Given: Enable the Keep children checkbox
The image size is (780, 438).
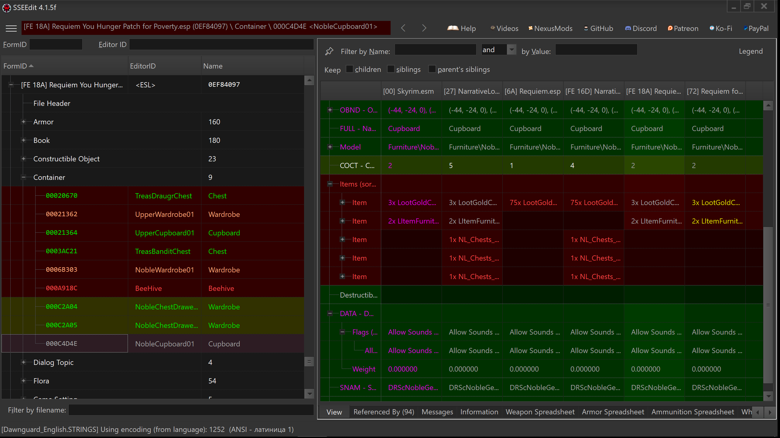Looking at the screenshot, I should coord(350,69).
